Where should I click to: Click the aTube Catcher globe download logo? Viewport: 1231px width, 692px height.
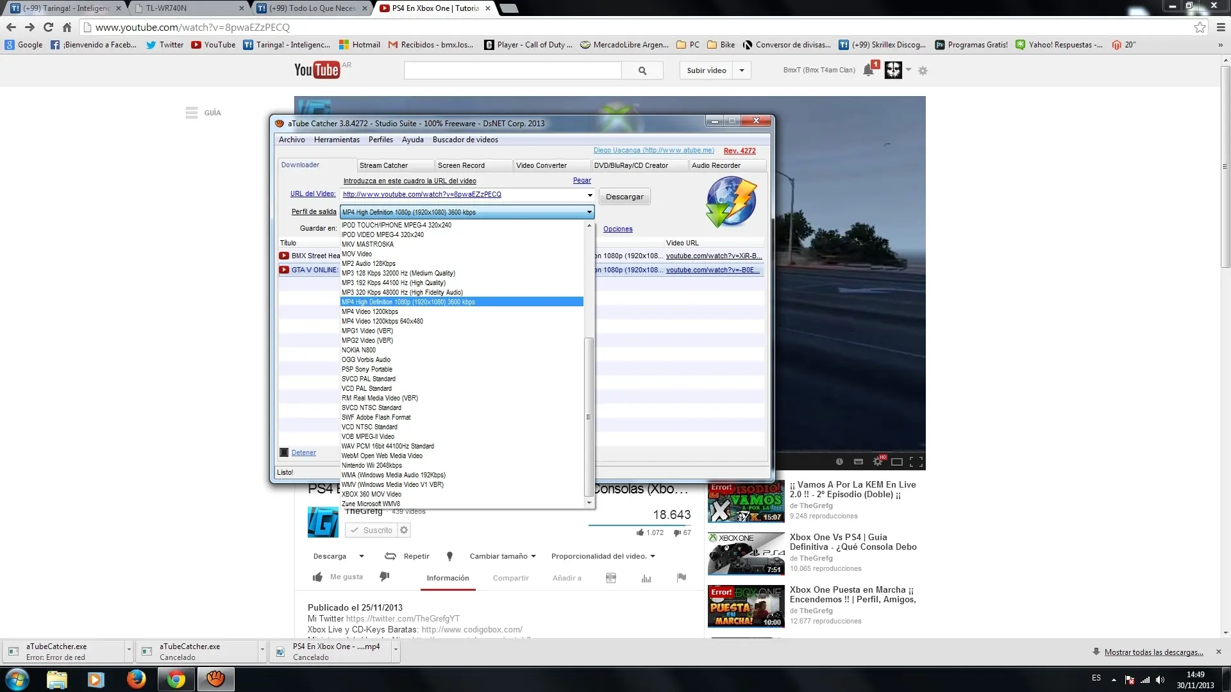[731, 202]
